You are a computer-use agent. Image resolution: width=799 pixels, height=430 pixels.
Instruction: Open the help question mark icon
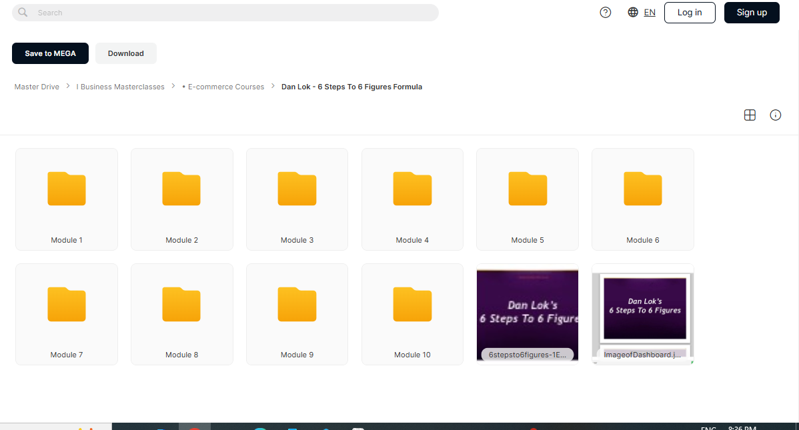tap(606, 12)
